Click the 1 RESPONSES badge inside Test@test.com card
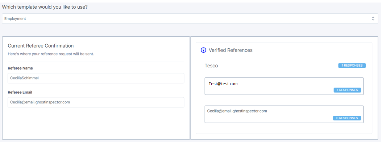The image size is (382, 142). click(347, 90)
